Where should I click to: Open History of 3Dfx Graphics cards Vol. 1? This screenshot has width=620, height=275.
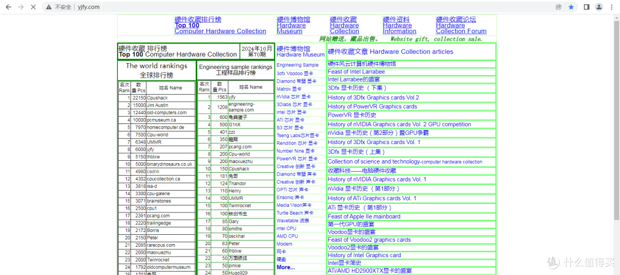point(374,142)
